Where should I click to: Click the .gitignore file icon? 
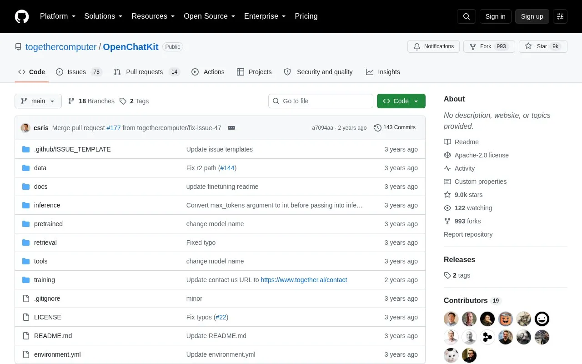click(x=26, y=298)
